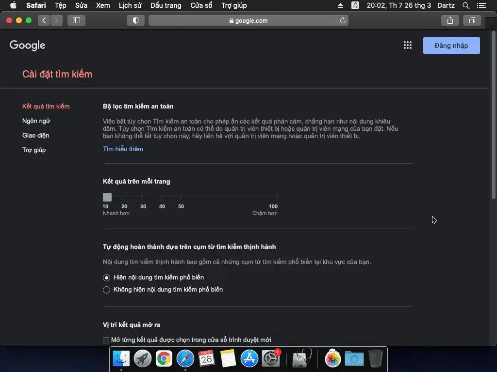Open the Tệp menu
The image size is (497, 372).
coord(61,5)
